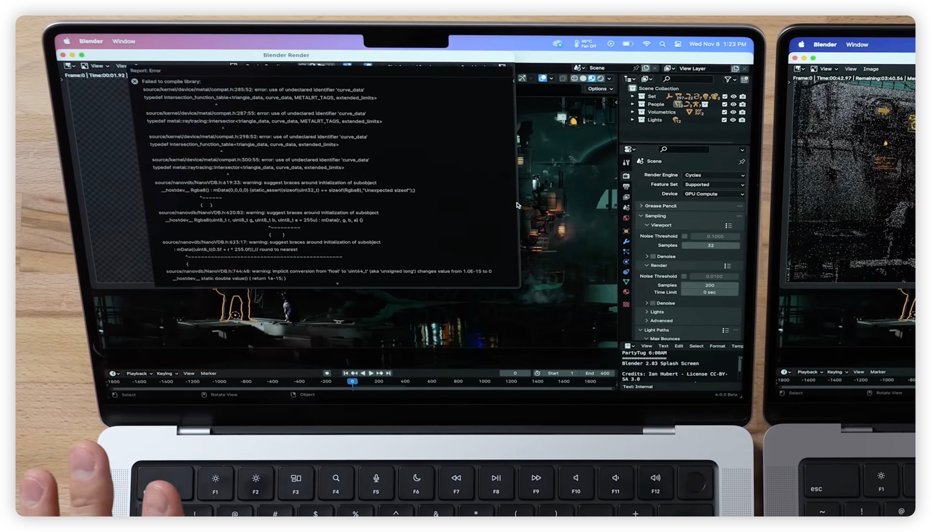931x532 pixels.
Task: Click the Render Samples 200 field
Action: (x=710, y=285)
